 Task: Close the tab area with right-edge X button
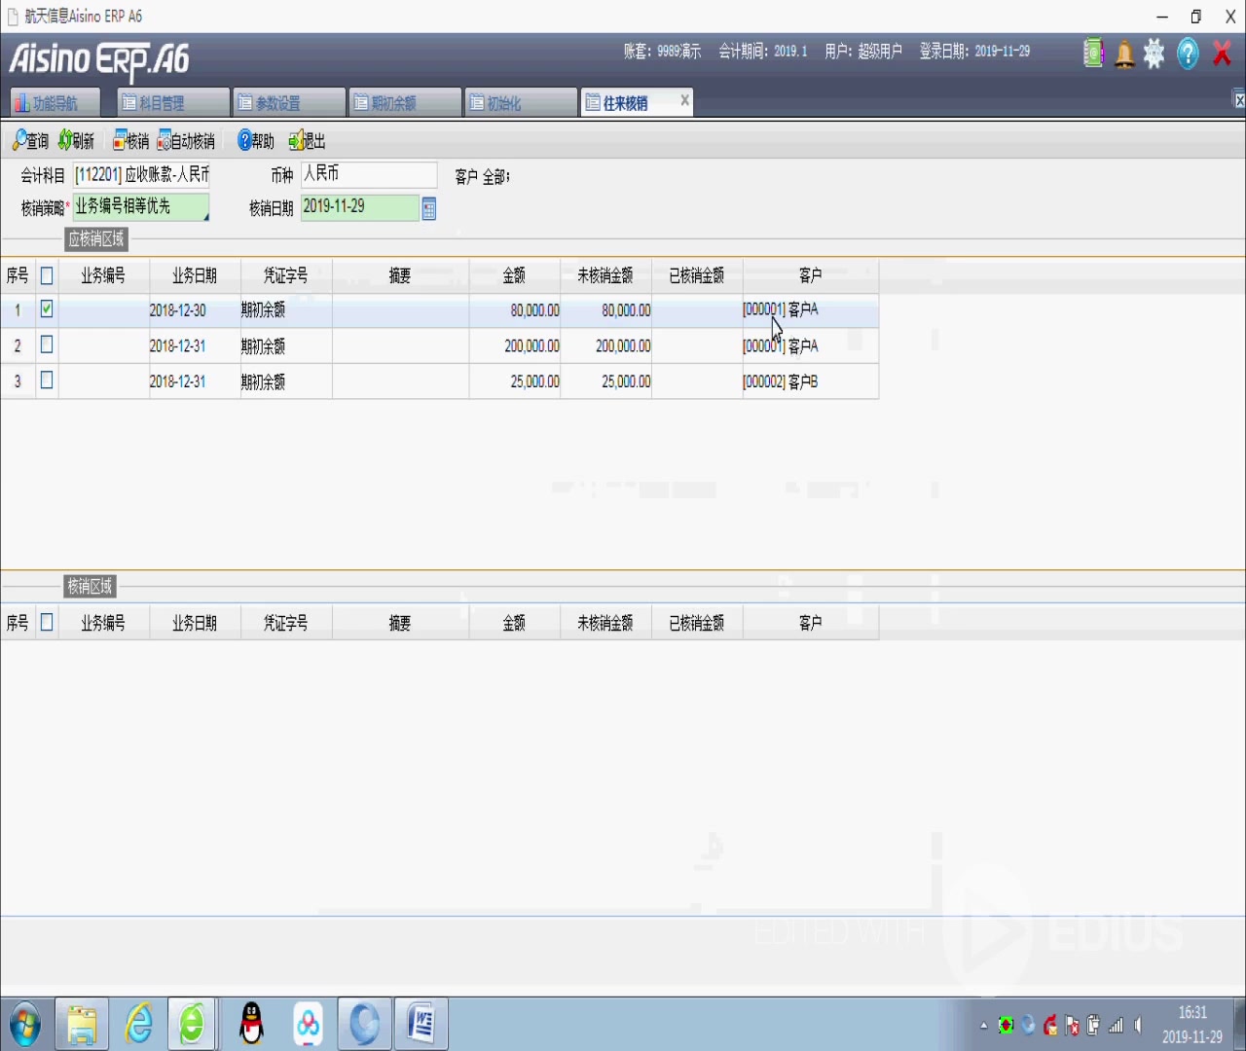coord(1239,100)
